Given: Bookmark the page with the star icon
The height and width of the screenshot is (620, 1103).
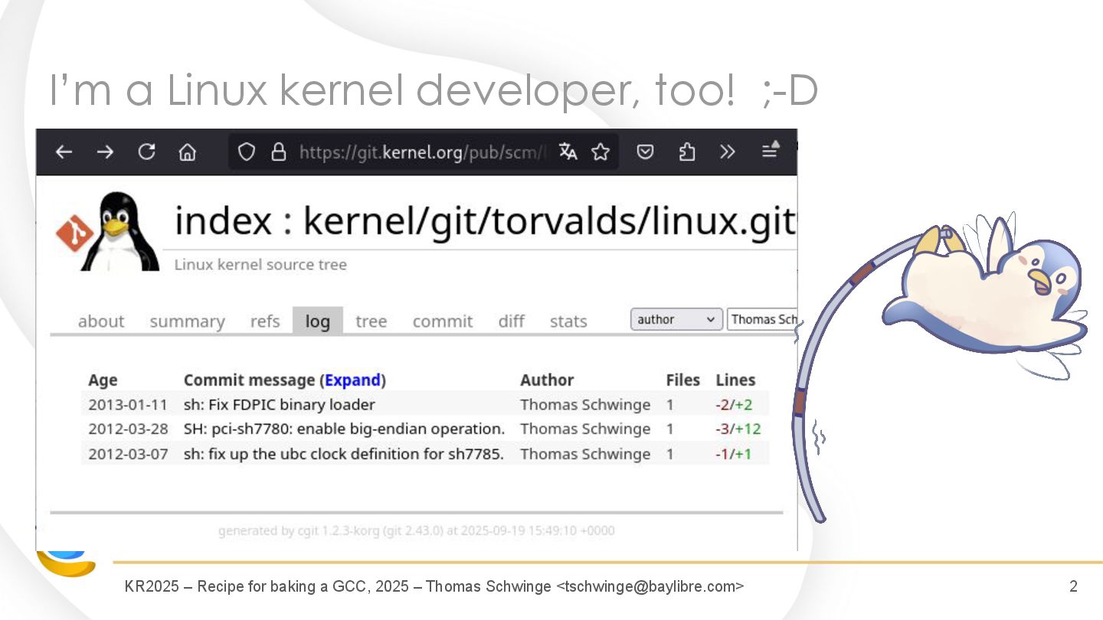Looking at the screenshot, I should [601, 152].
